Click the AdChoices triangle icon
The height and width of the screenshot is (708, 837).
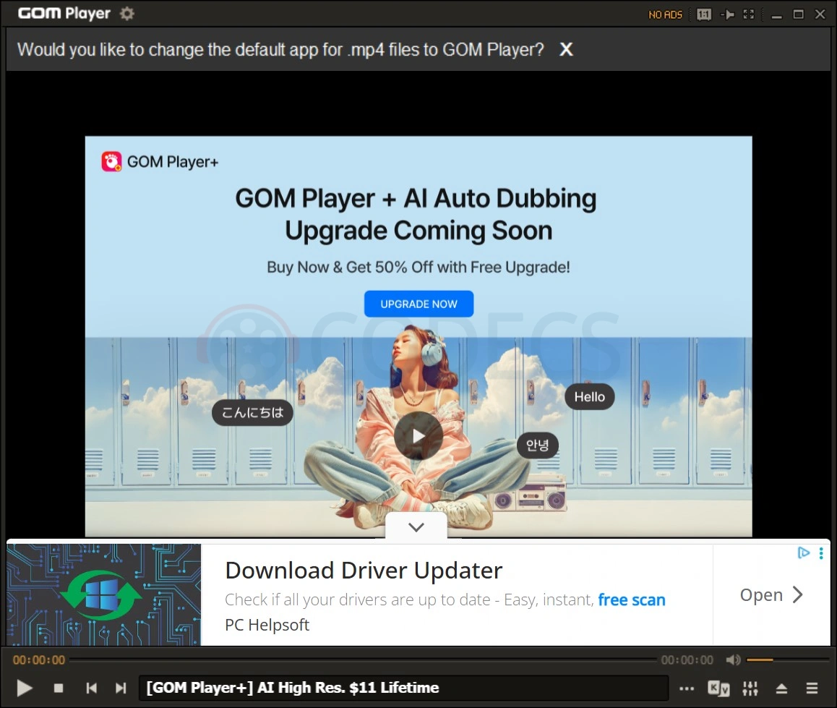click(804, 553)
